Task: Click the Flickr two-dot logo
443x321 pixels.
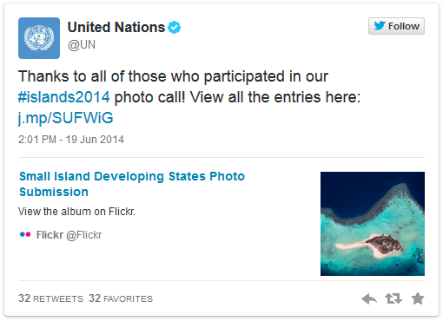Action: [x=25, y=234]
